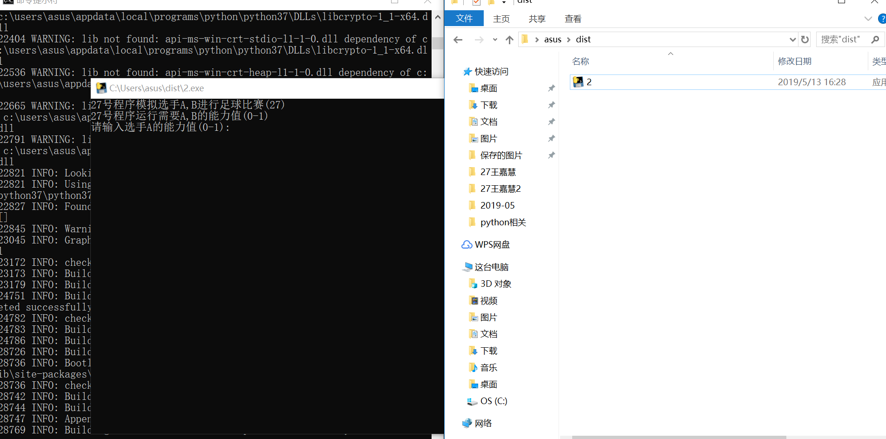Click the Forward arrow in File Explorer
This screenshot has height=439, width=886.
click(x=479, y=40)
